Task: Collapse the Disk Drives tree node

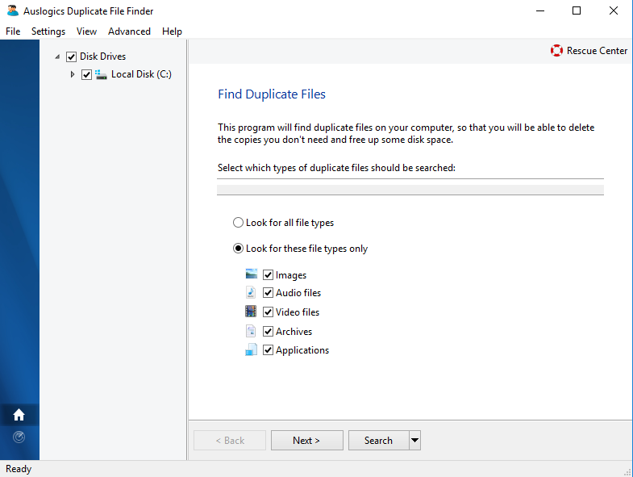Action: pos(57,56)
